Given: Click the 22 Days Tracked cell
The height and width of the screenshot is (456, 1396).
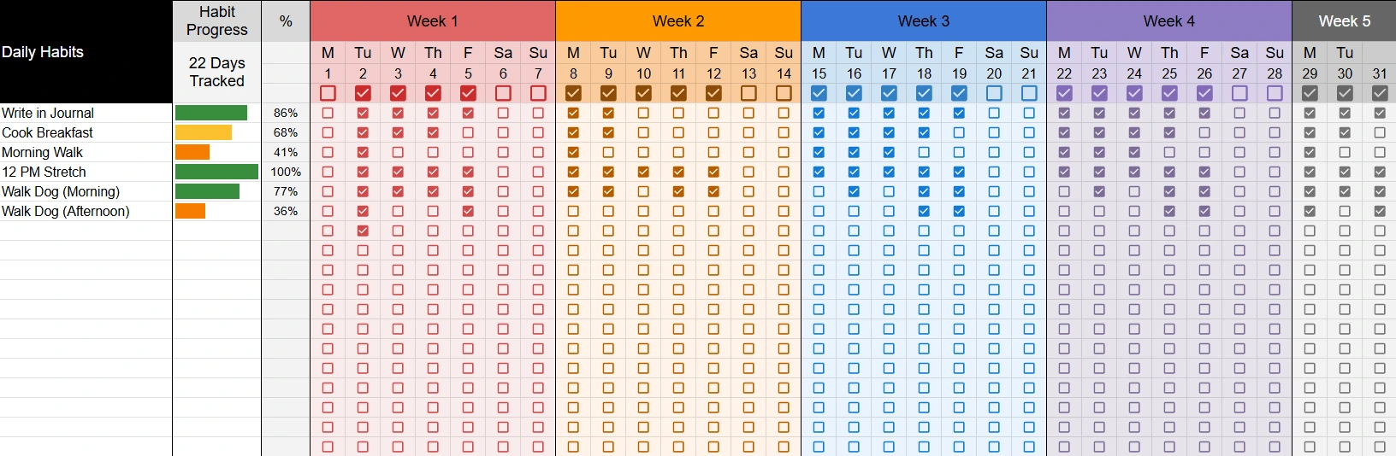Looking at the screenshot, I should [217, 73].
